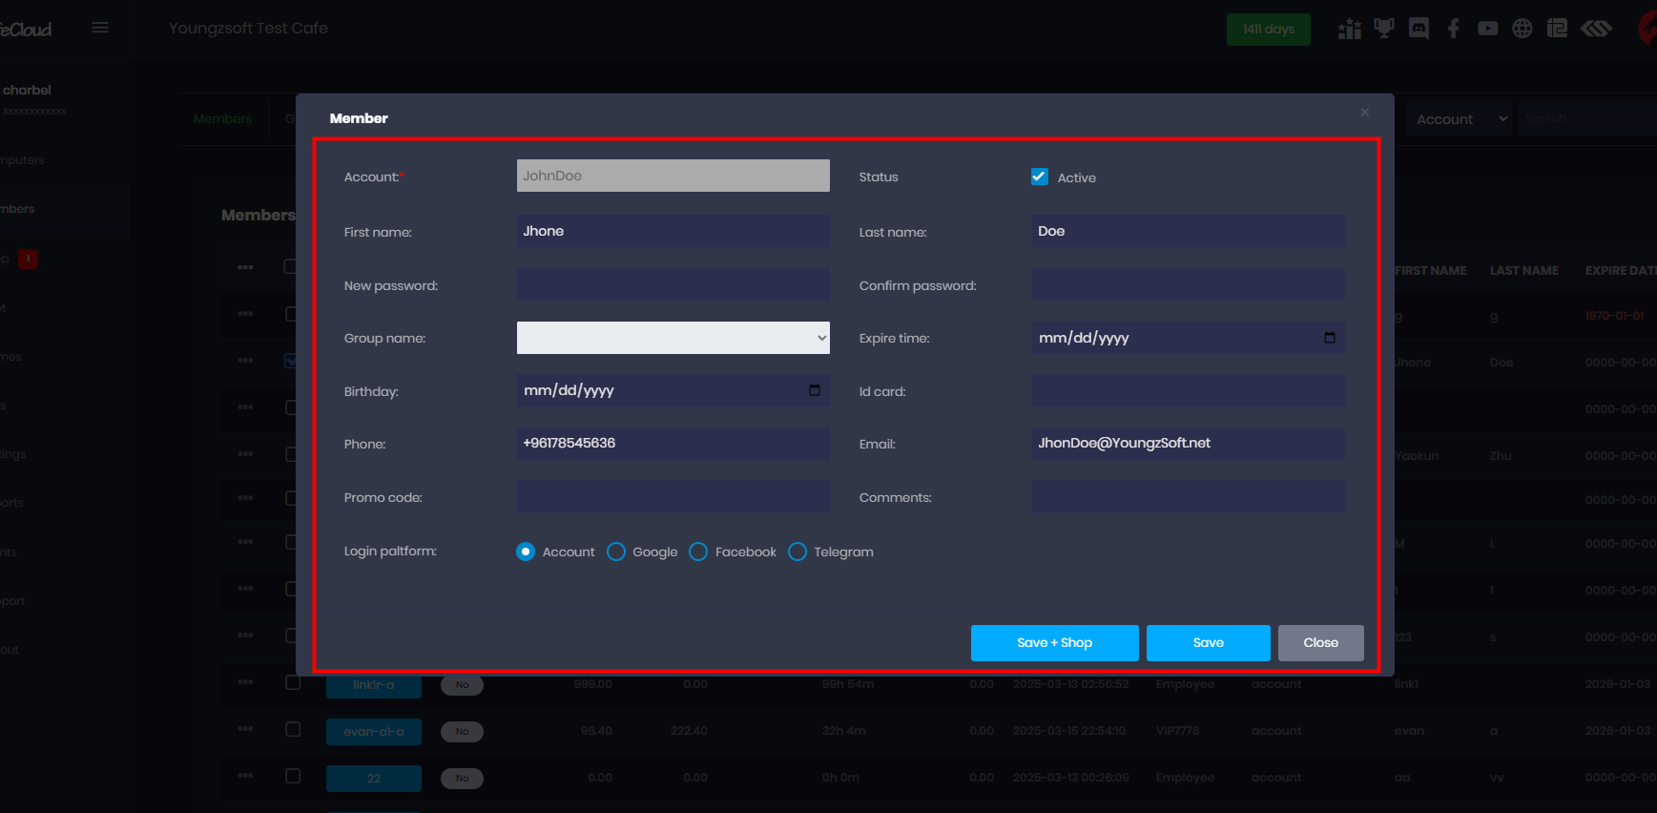The height and width of the screenshot is (813, 1657).
Task: Open the Account filter dropdown
Action: pyautogui.click(x=1459, y=119)
